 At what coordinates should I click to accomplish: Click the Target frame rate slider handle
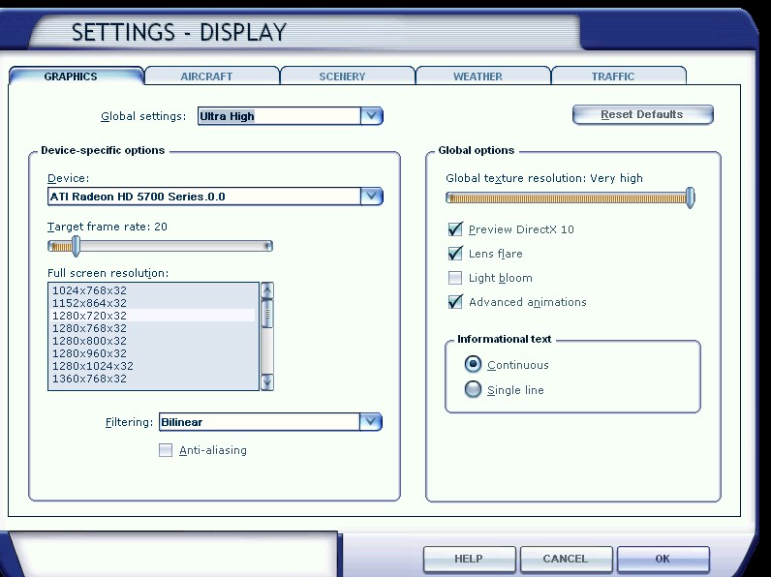click(x=76, y=247)
